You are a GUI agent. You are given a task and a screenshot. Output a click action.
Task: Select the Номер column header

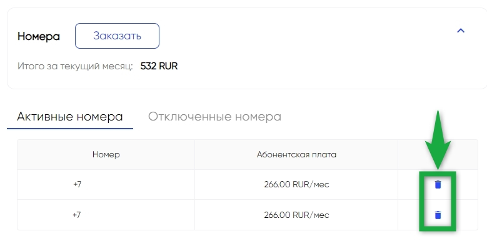[106, 154]
